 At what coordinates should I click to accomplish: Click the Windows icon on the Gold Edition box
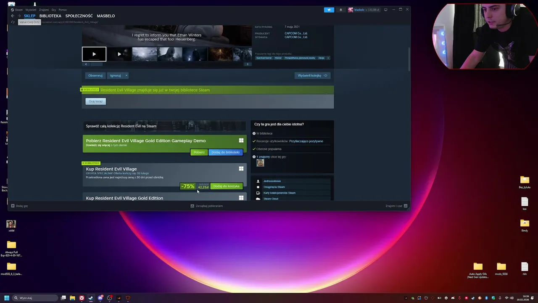[x=241, y=198]
